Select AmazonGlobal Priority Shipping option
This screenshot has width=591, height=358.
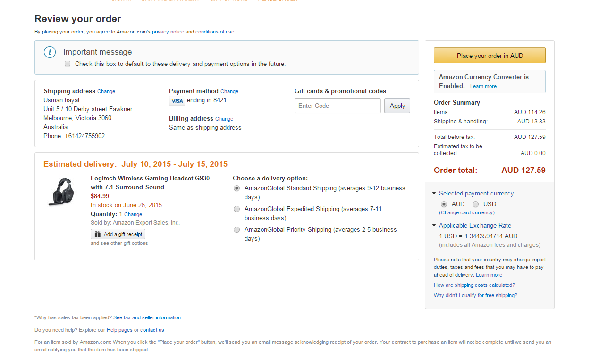pos(236,229)
